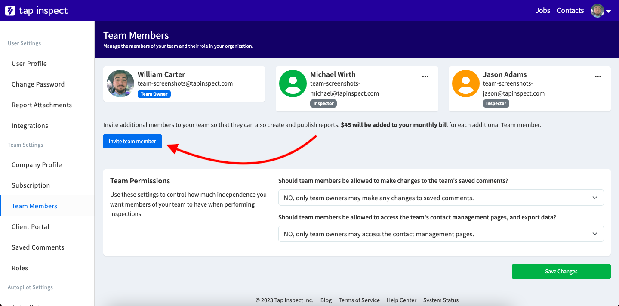Open Contacts in the top navigation
The width and height of the screenshot is (619, 306).
coord(570,11)
